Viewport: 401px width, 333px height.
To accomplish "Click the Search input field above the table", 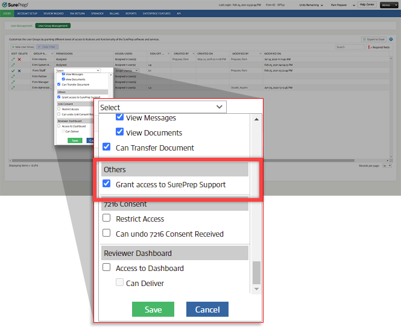I will coord(350,46).
